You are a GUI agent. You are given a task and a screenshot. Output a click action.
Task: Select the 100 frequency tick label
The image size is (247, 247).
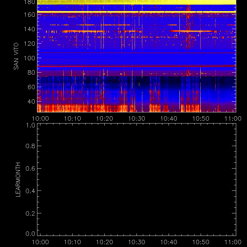pyautogui.click(x=29, y=58)
